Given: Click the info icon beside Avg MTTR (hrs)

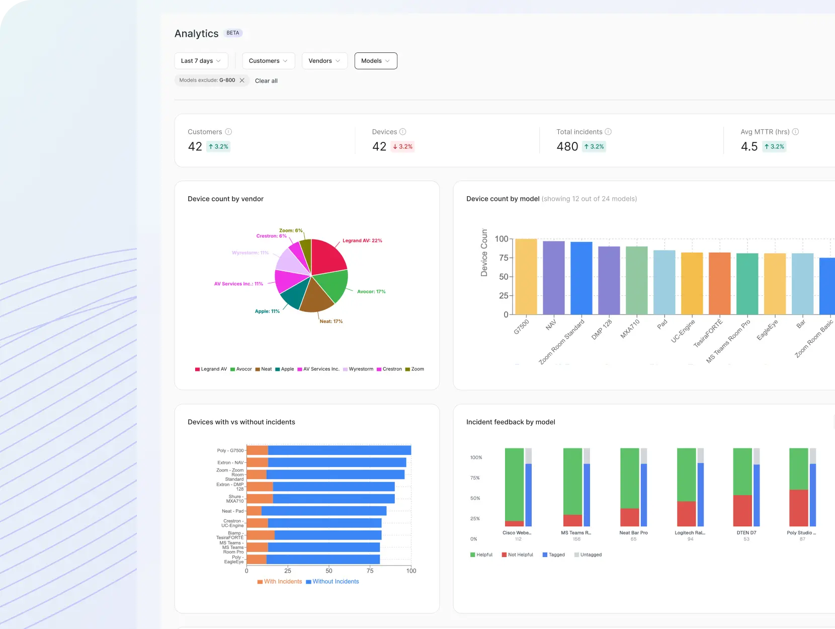Looking at the screenshot, I should pyautogui.click(x=795, y=132).
